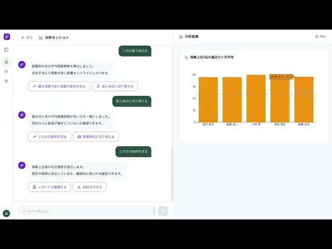Export the chart with PNG button

[320, 37]
